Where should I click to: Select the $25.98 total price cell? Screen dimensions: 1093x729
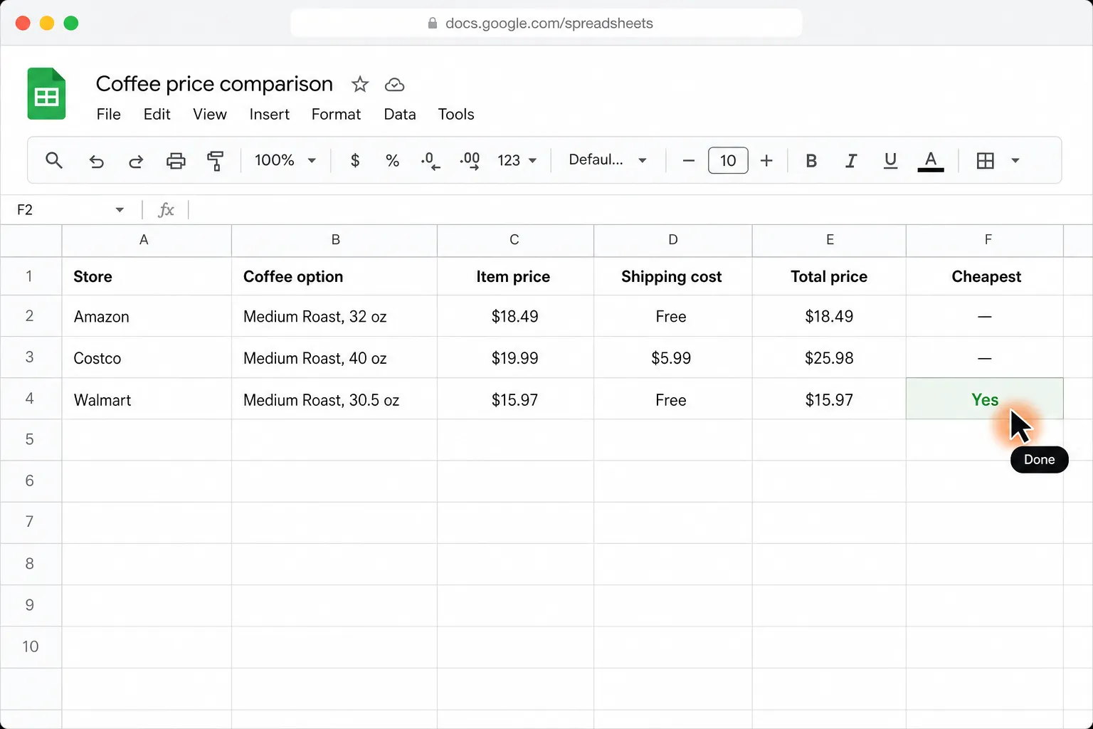click(829, 357)
